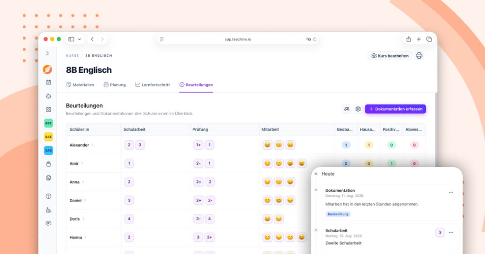Click the Kurse breadcrumb link

[x=72, y=56]
